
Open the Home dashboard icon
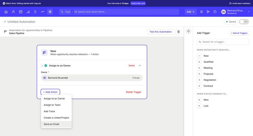coord(6,12)
